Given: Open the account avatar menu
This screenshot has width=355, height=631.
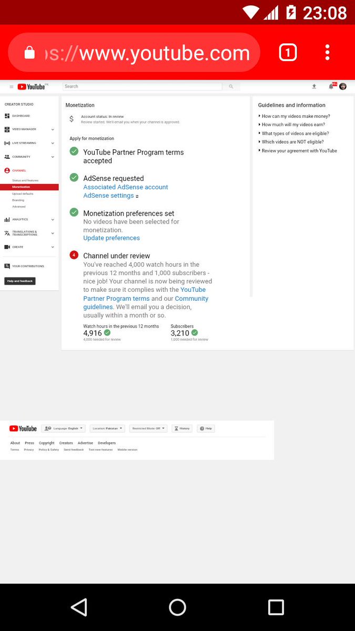Looking at the screenshot, I should (343, 86).
